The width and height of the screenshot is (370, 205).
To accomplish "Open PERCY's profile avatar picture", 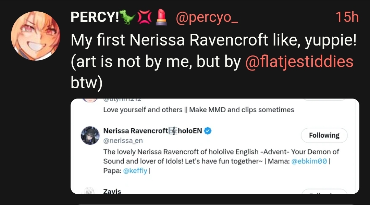I will point(36,36).
